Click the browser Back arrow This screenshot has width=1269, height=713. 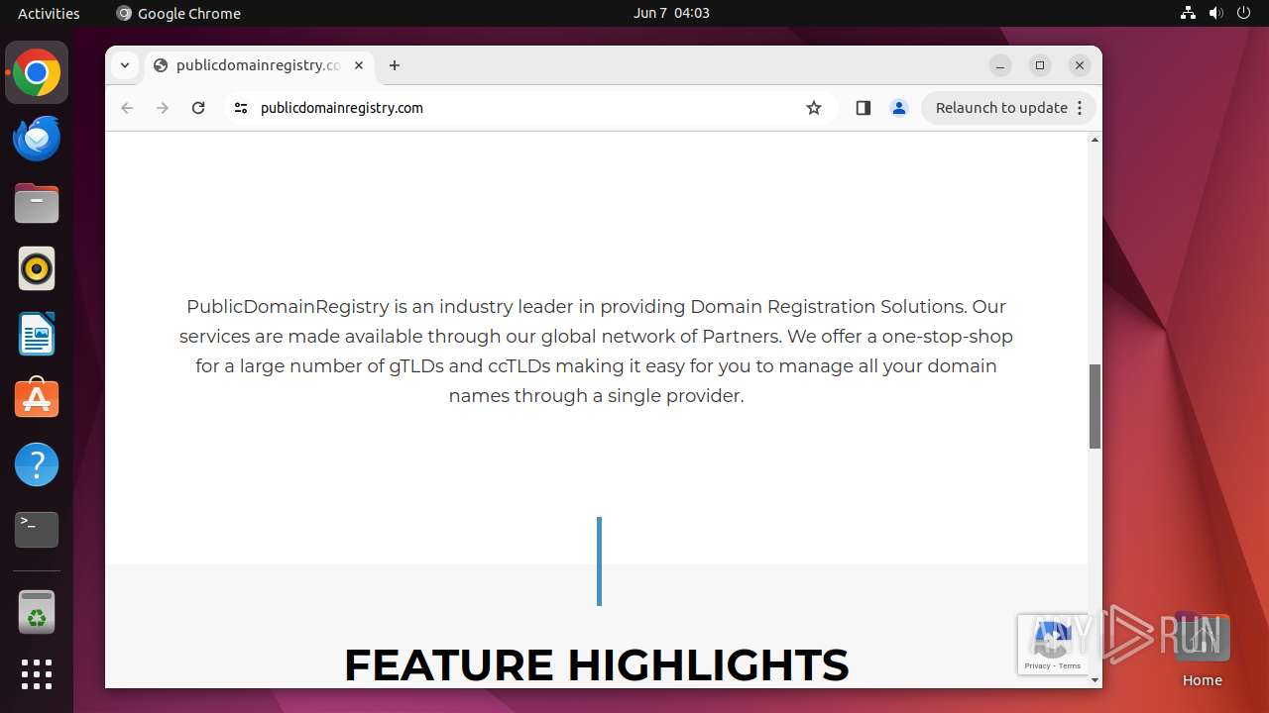pos(127,108)
